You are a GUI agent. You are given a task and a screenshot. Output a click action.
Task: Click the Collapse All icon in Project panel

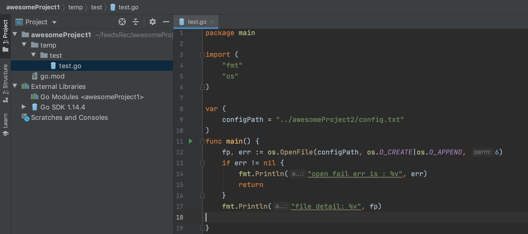click(136, 22)
